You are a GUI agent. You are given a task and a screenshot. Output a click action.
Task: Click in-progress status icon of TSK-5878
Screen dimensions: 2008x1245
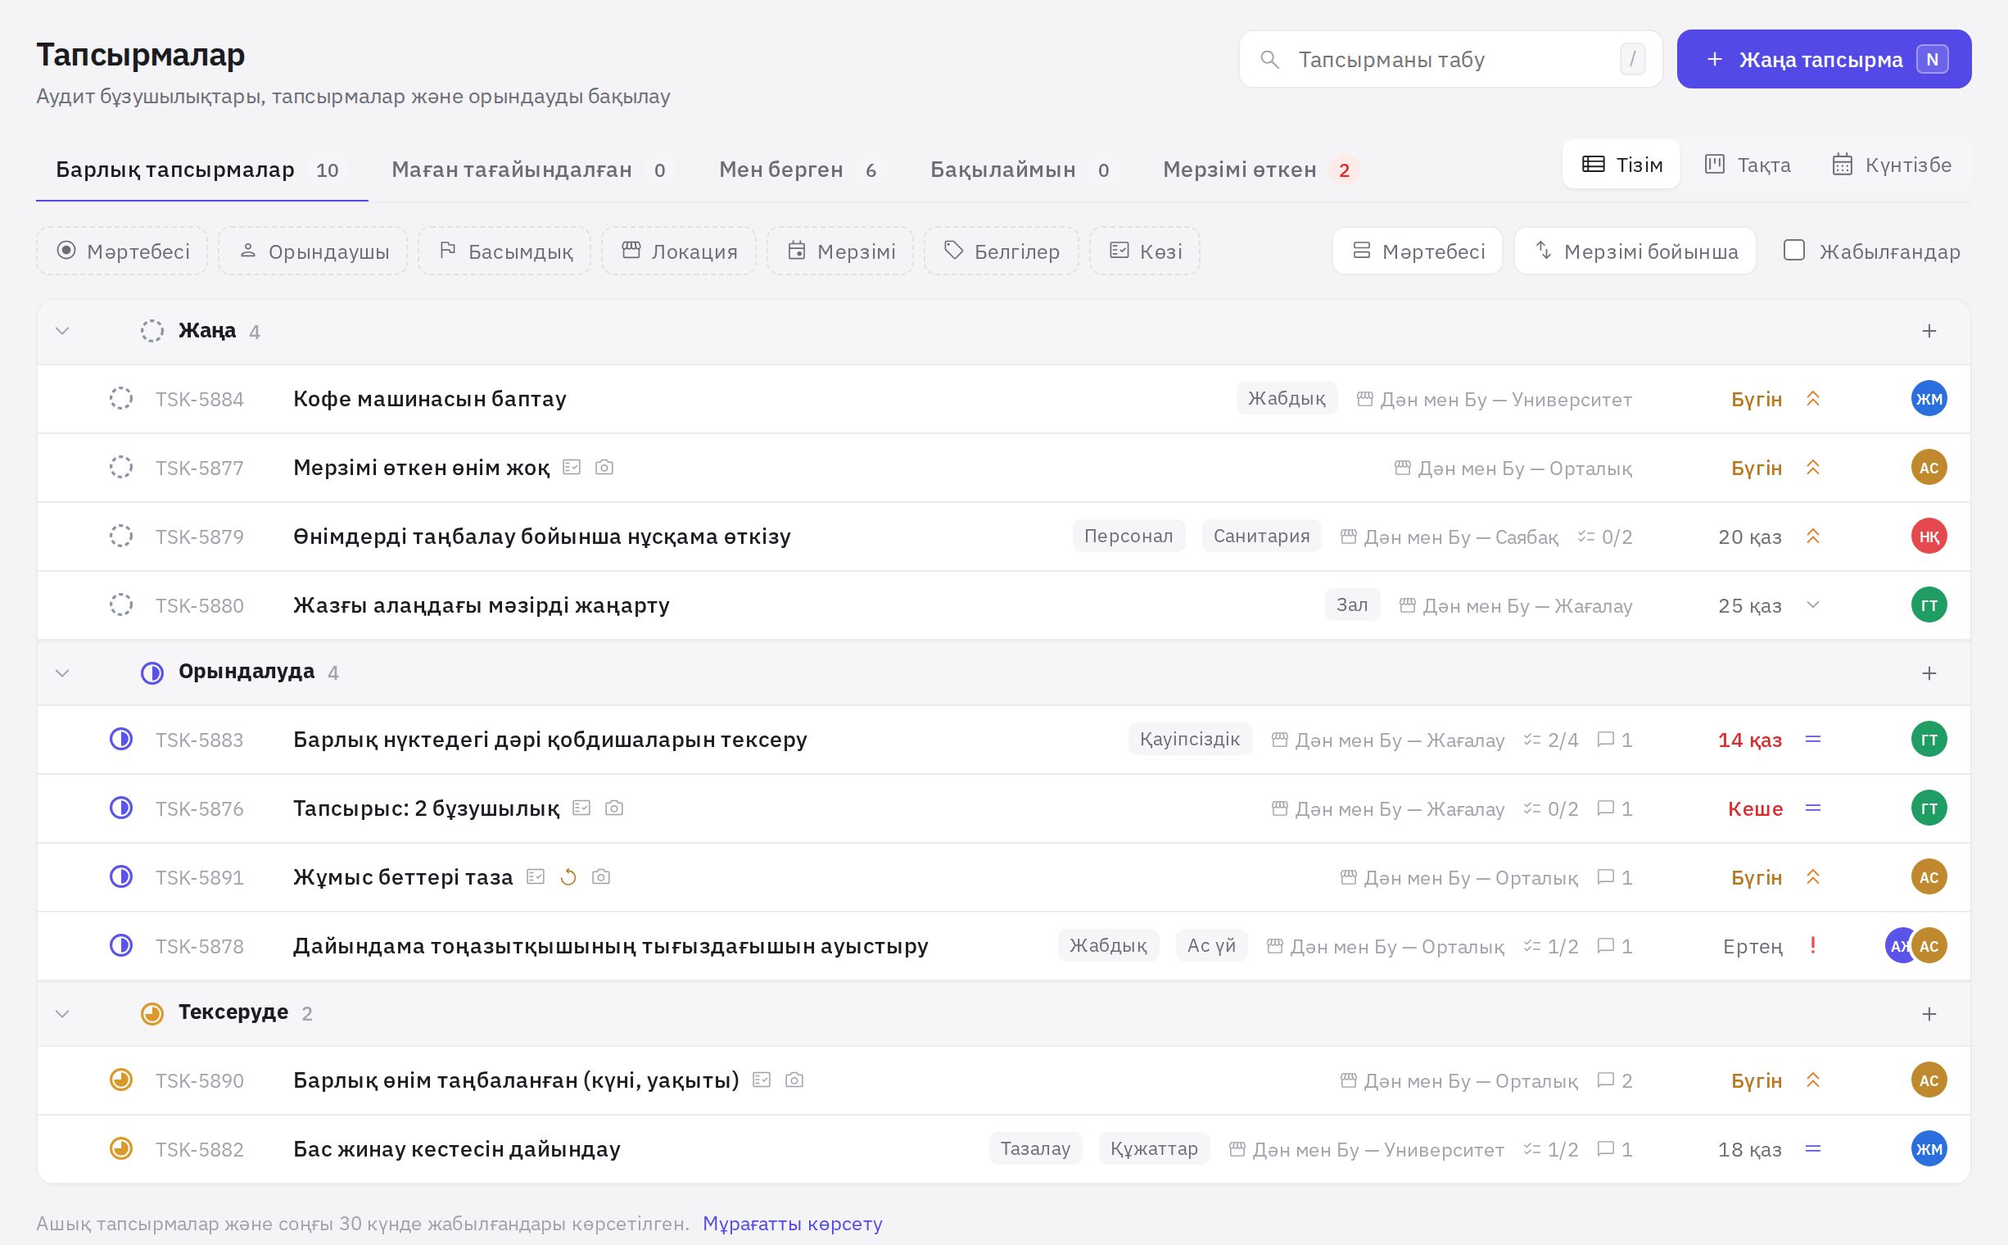[x=121, y=945]
